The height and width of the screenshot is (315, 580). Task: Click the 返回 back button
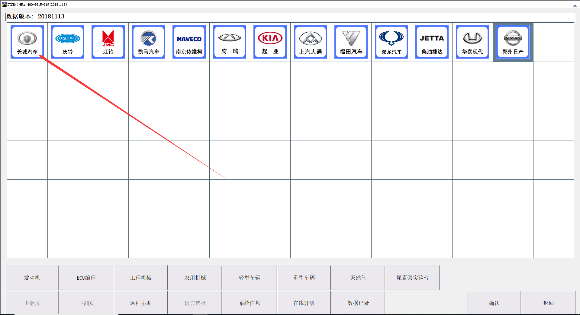coord(549,303)
